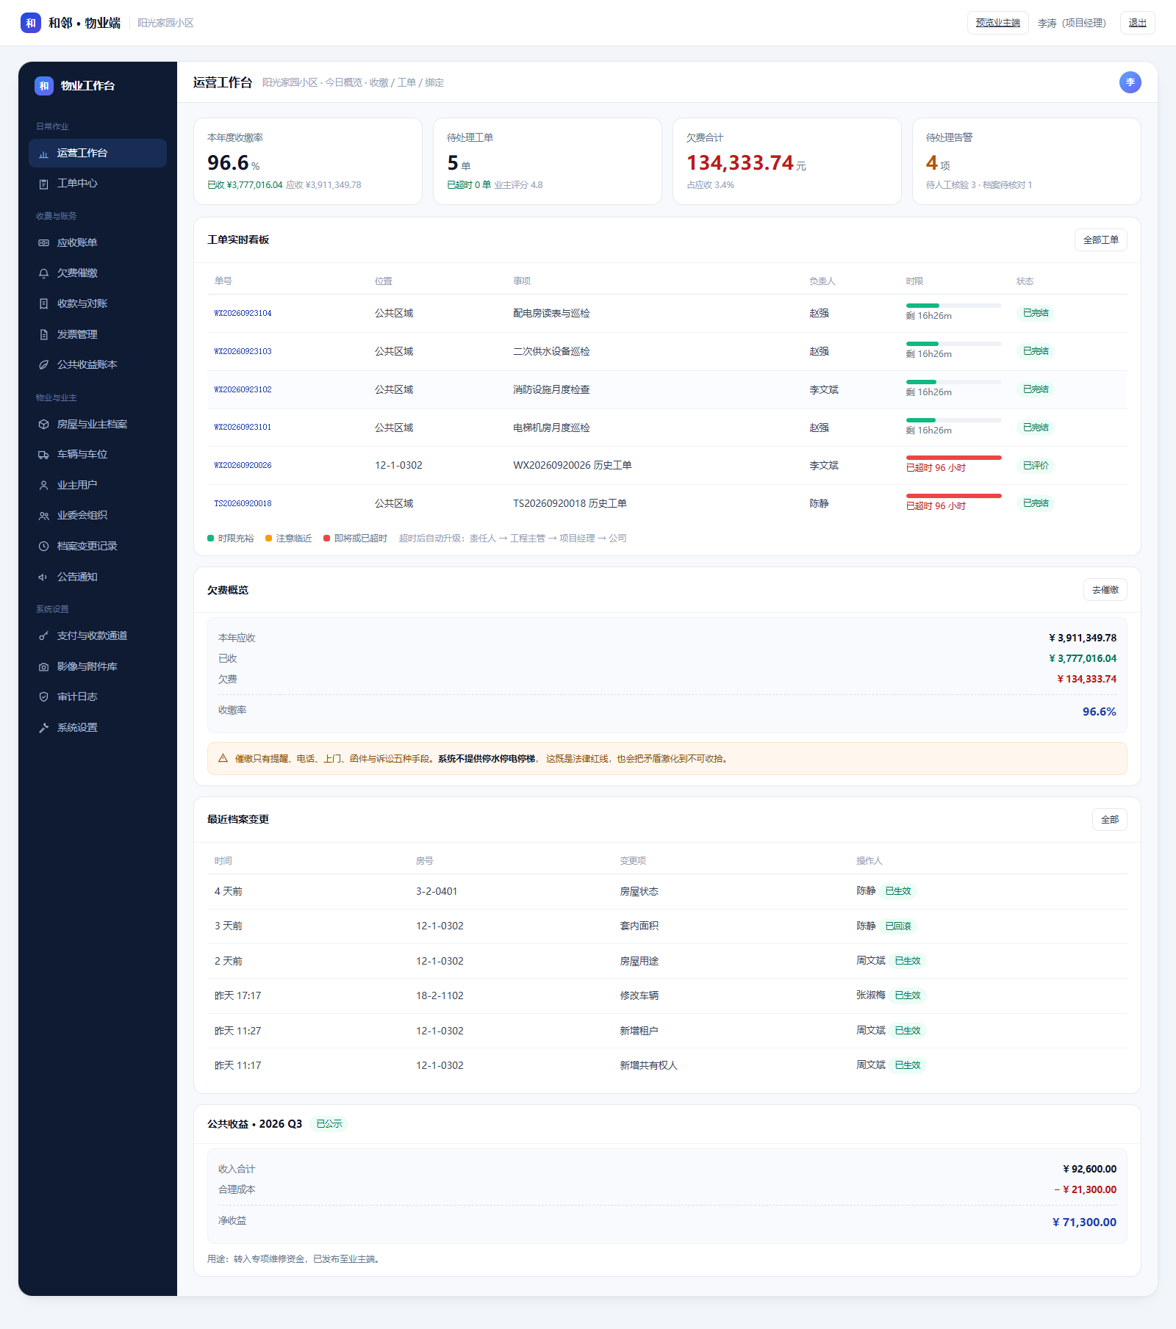Screen dimensions: 1176x1329
Task: Click the 退出 logout button
Action: [1137, 23]
